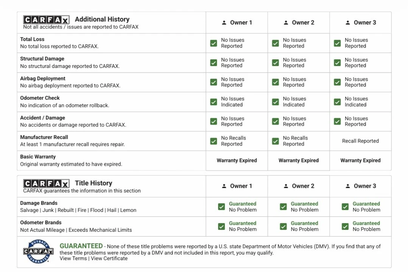Click 'Not Actual Mileage | Exceeds Mechanical Limits'

coord(76,230)
